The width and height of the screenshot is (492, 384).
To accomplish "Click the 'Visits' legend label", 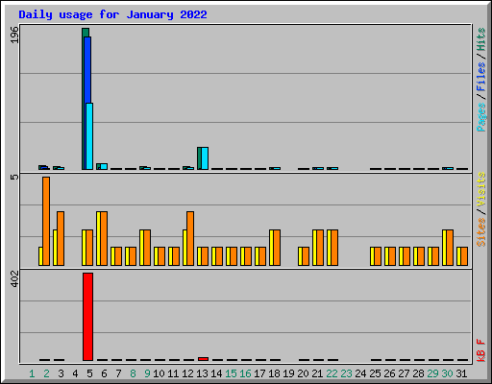I will point(481,190).
